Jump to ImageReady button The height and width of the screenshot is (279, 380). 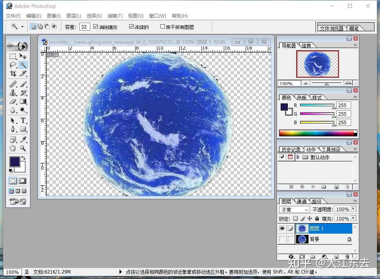tap(18, 201)
